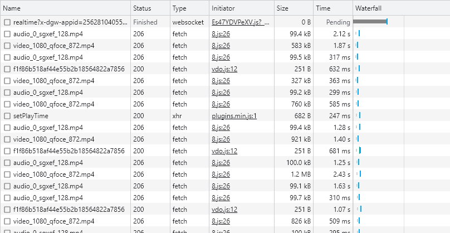This screenshot has height=233, width=450.
Task: Open the plugins.min.js:1 initiator link
Action: (x=234, y=116)
